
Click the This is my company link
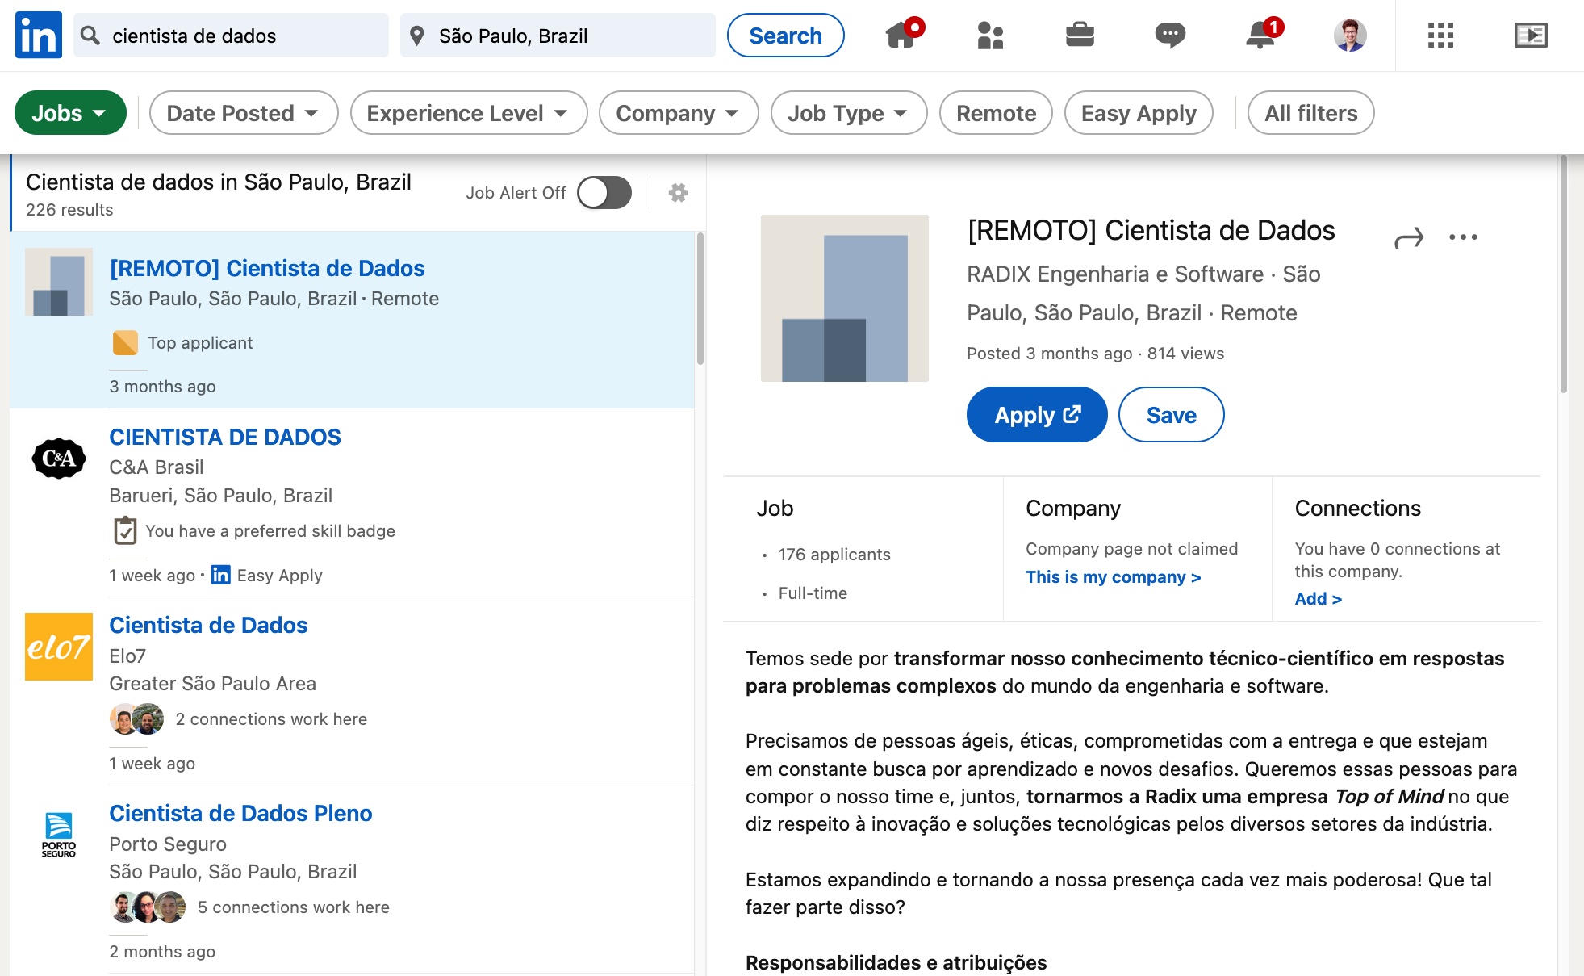[x=1113, y=577]
